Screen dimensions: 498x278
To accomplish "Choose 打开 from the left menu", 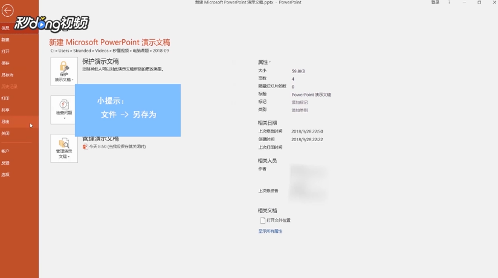I will pos(5,51).
